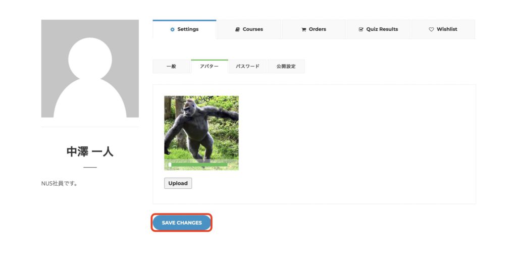This screenshot has width=517, height=265.
Task: Select the アバター sub-tab
Action: coord(210,66)
